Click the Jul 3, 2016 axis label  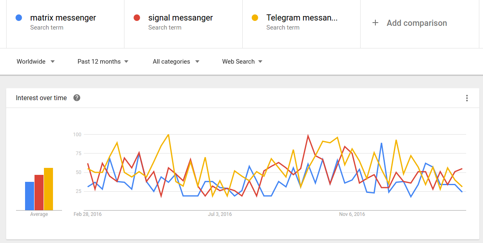coord(220,214)
